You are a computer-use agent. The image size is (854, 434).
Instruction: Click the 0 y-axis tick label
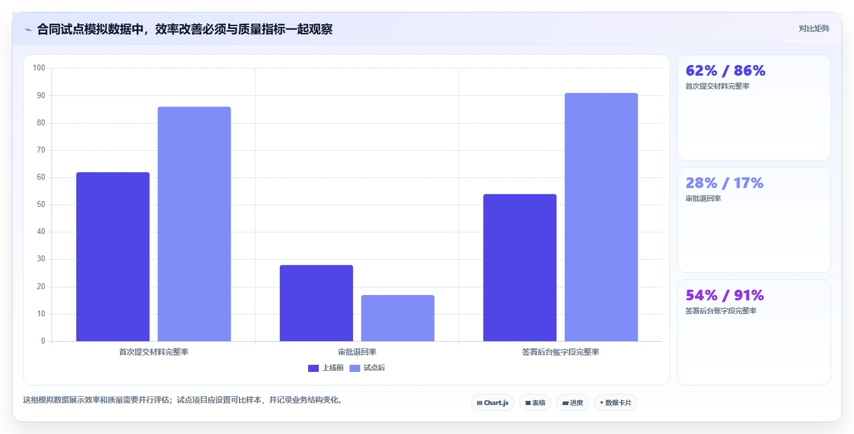43,341
